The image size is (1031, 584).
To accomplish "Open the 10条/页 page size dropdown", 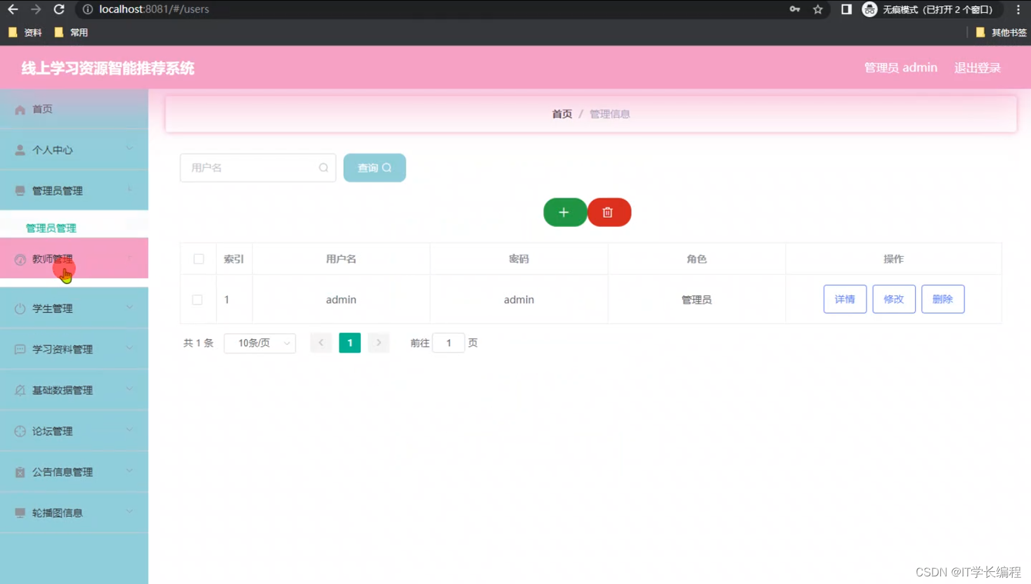I will 259,343.
